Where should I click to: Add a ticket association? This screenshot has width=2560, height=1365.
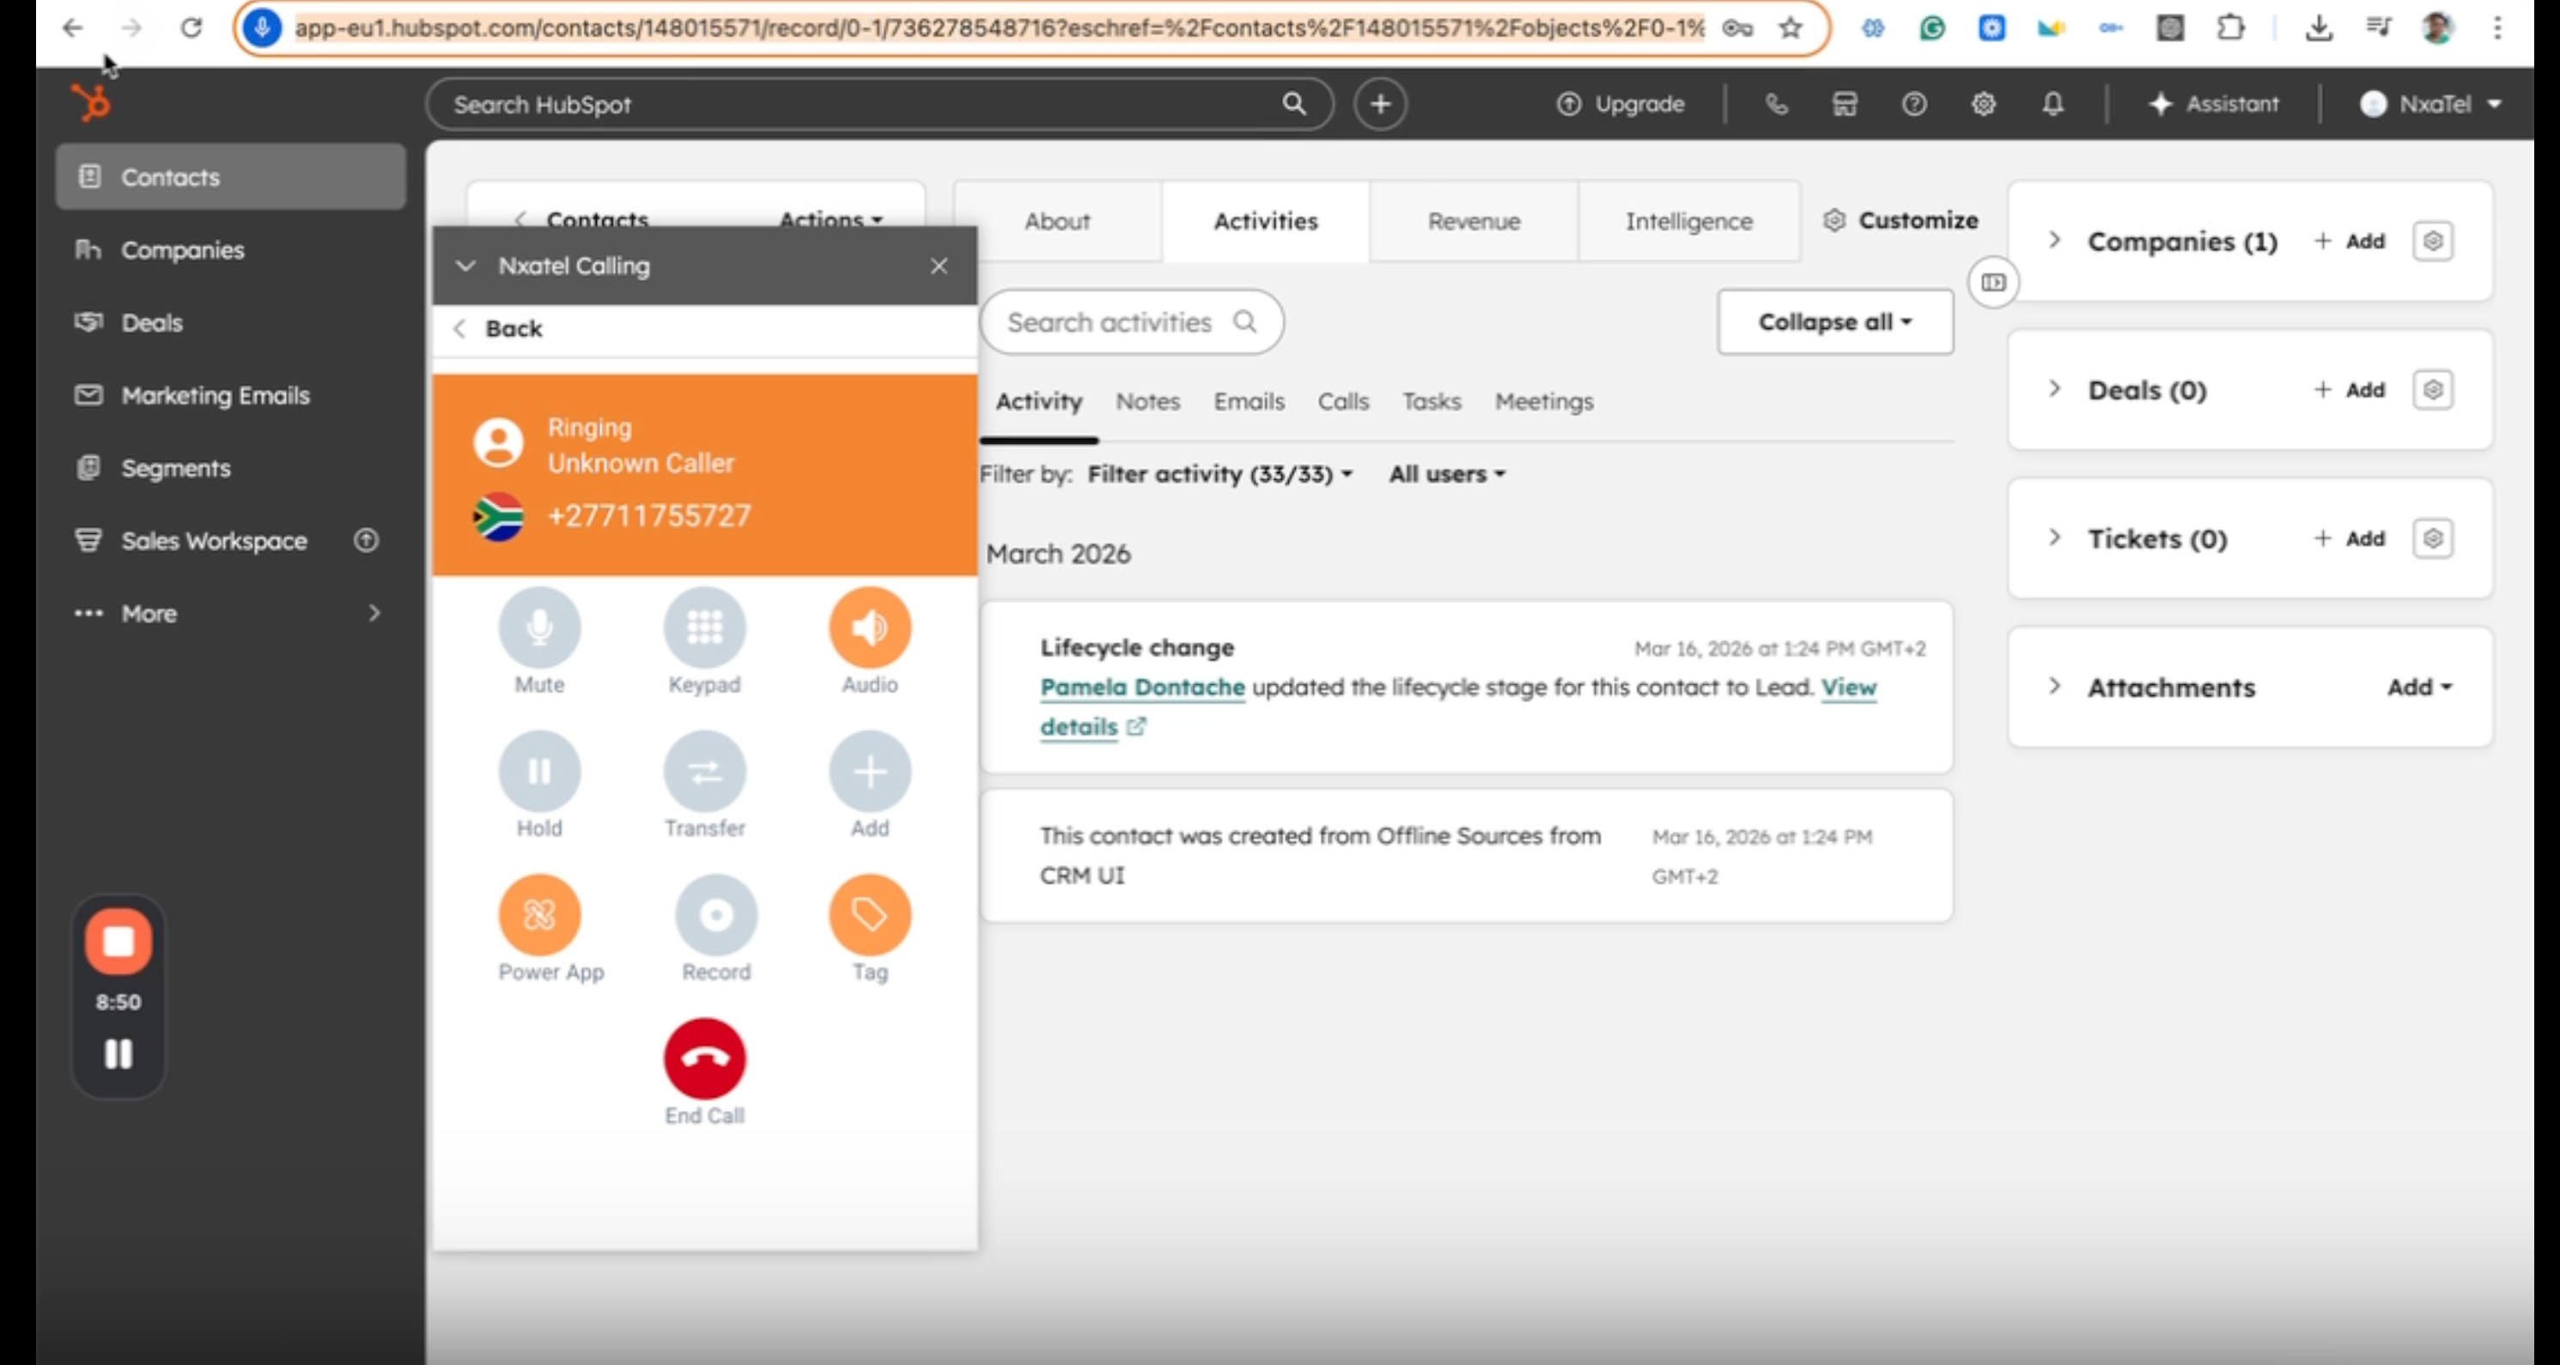(2350, 538)
